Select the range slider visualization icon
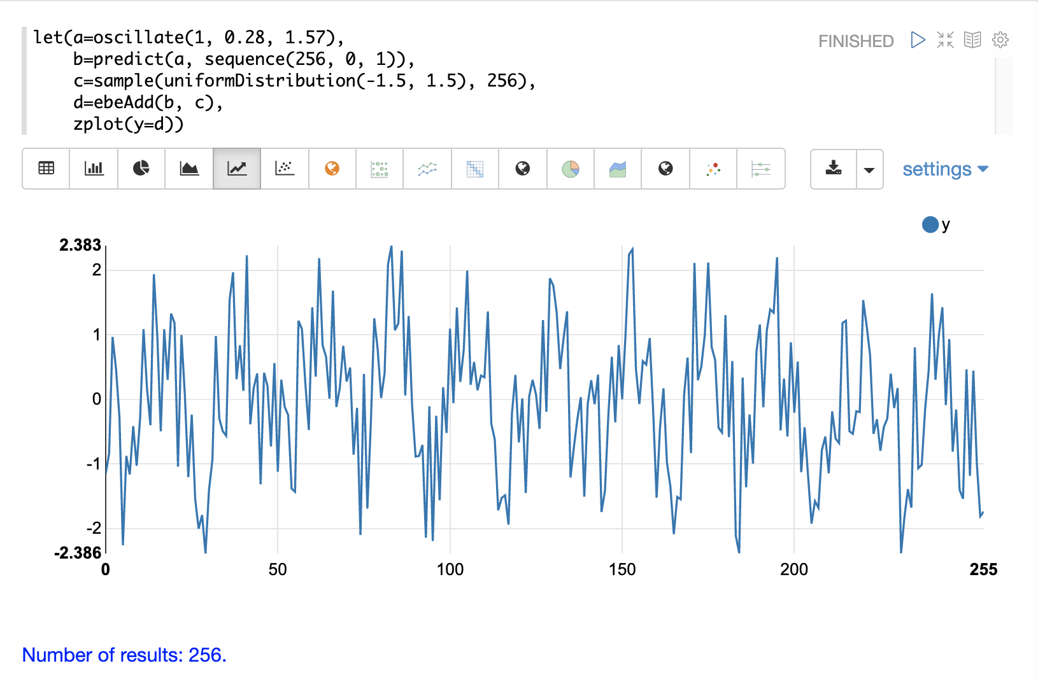This screenshot has width=1038, height=682. pos(761,169)
